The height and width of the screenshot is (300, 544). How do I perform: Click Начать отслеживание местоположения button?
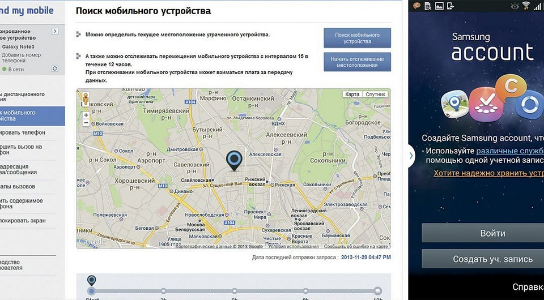coord(357,62)
